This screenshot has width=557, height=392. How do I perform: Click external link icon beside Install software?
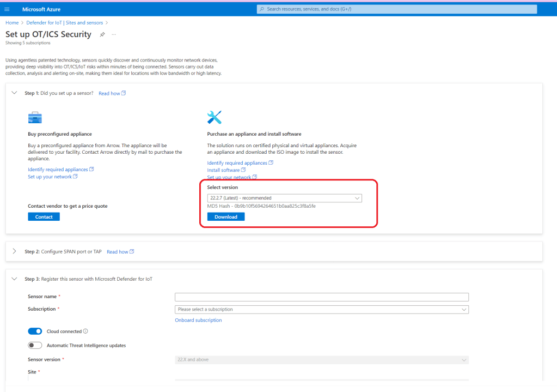(x=243, y=170)
